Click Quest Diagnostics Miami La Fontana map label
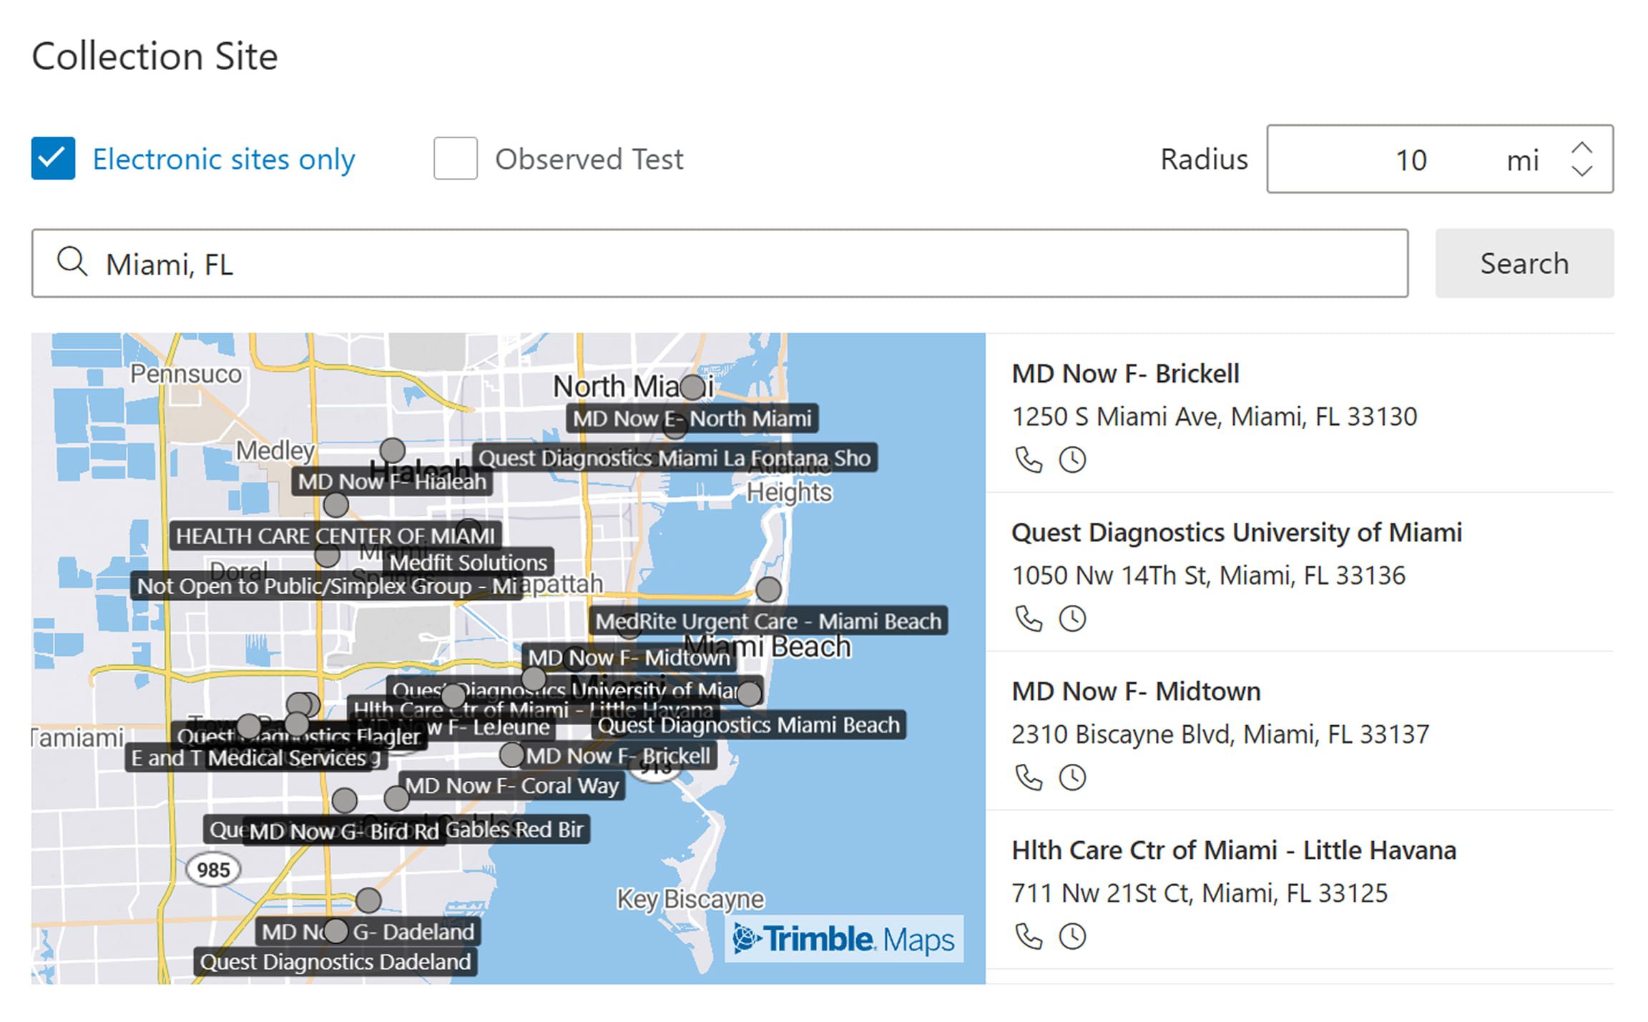The height and width of the screenshot is (1022, 1648). click(x=675, y=458)
